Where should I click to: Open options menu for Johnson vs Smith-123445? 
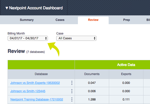pyautogui.click(x=72, y=91)
